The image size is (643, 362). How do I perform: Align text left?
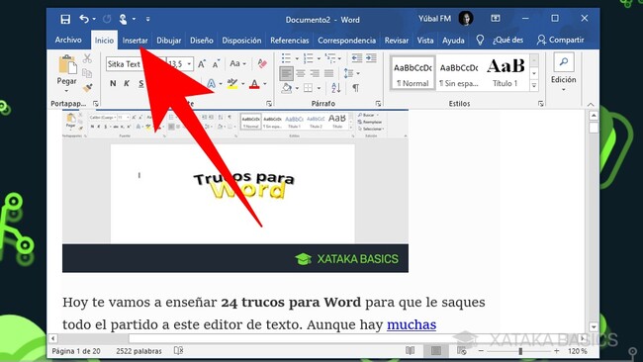click(x=286, y=73)
